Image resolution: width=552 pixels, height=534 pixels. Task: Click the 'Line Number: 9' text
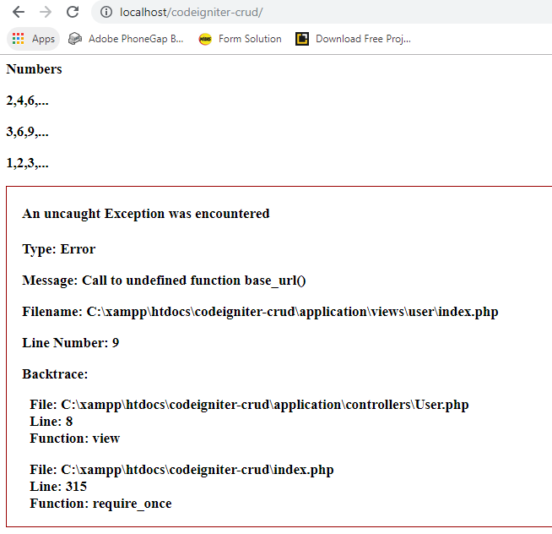(x=71, y=343)
